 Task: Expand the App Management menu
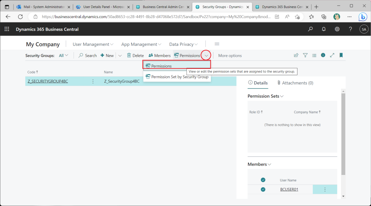click(x=141, y=44)
